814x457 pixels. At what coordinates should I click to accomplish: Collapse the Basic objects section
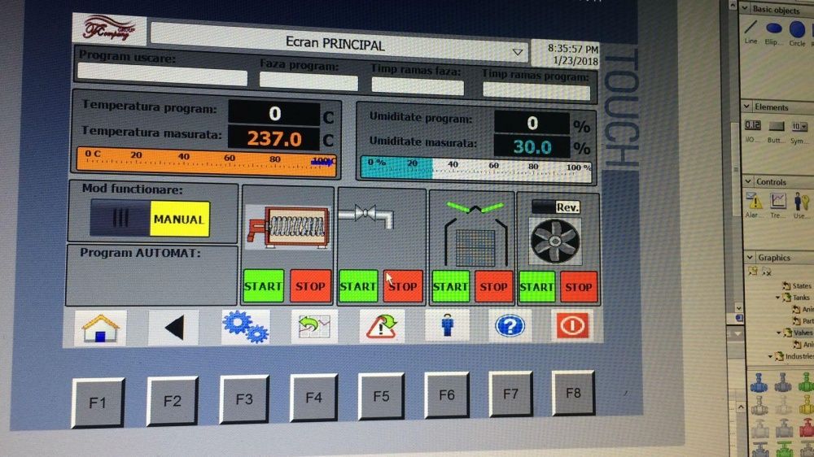pyautogui.click(x=745, y=8)
